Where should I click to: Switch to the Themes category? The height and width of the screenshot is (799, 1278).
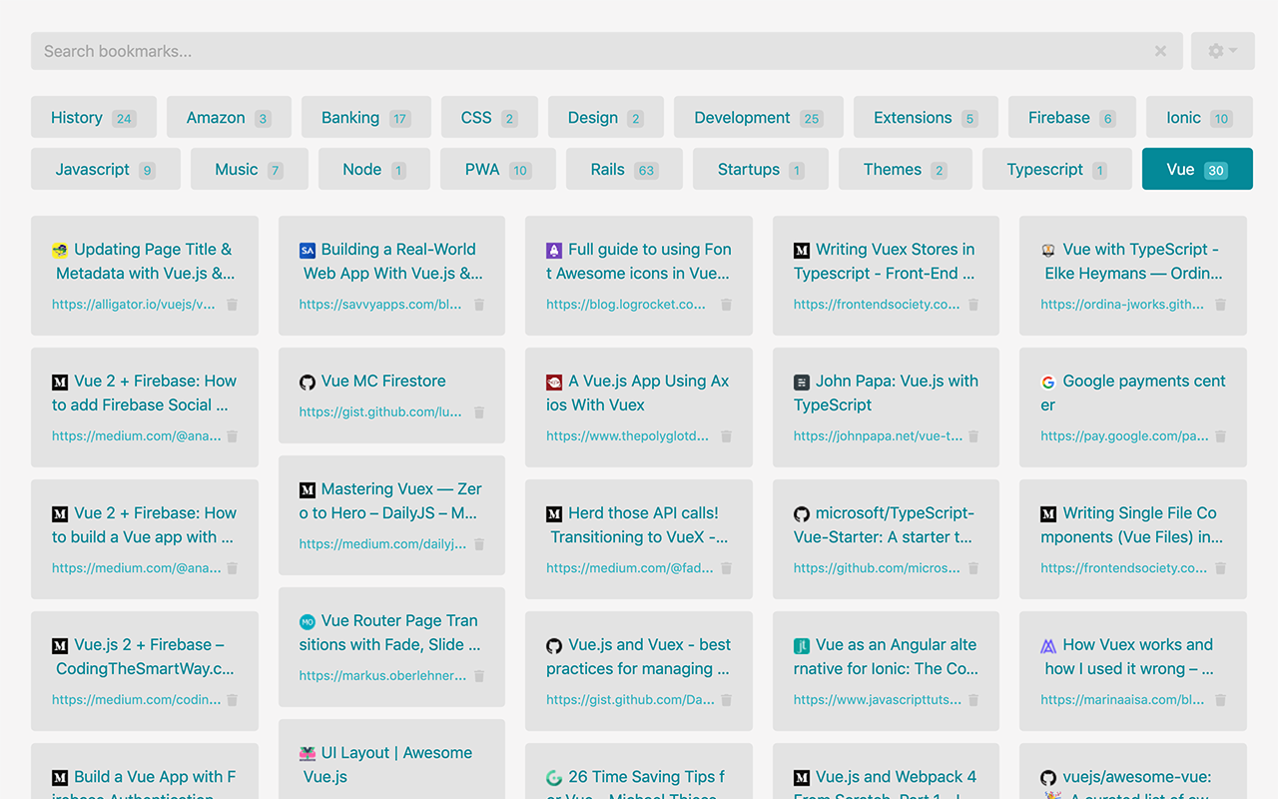(906, 170)
